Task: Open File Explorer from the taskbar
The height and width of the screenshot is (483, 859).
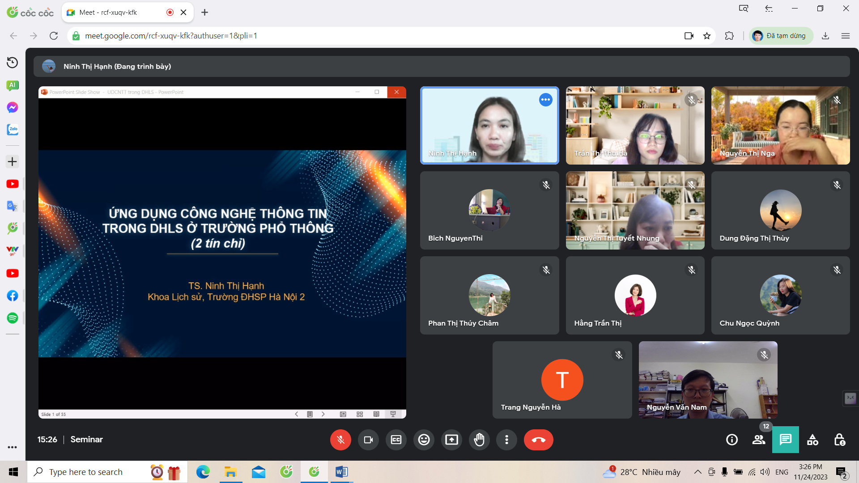Action: [230, 472]
